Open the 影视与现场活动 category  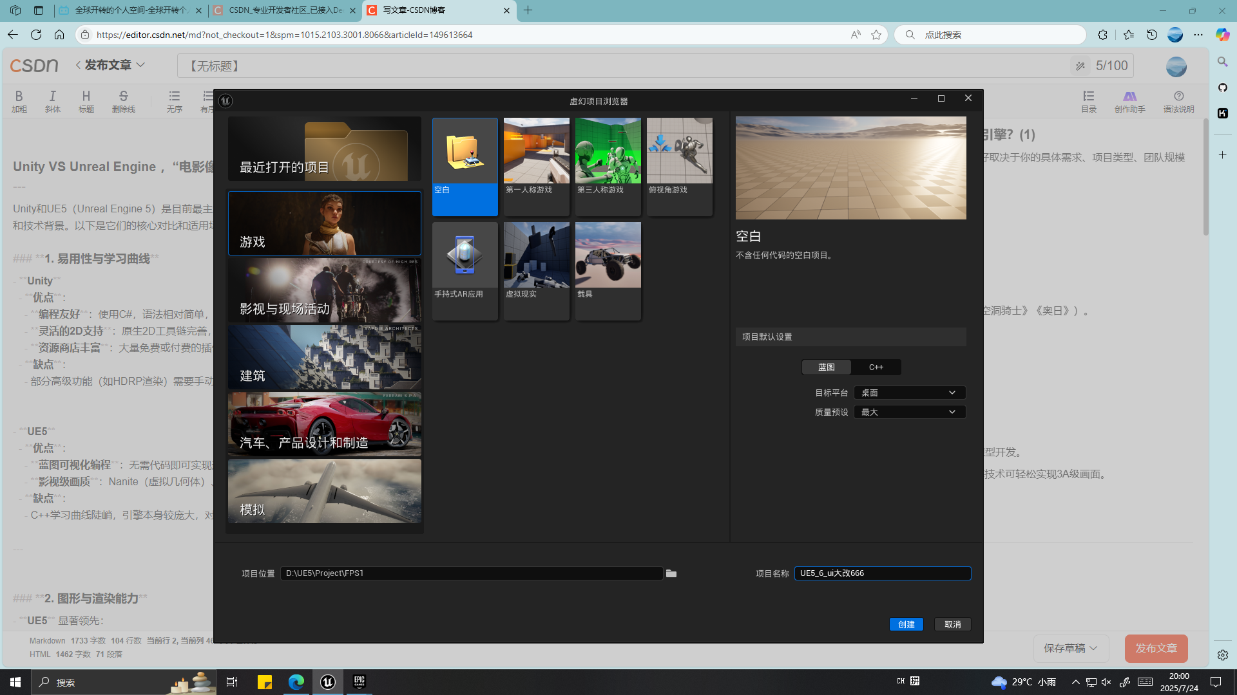pyautogui.click(x=324, y=290)
